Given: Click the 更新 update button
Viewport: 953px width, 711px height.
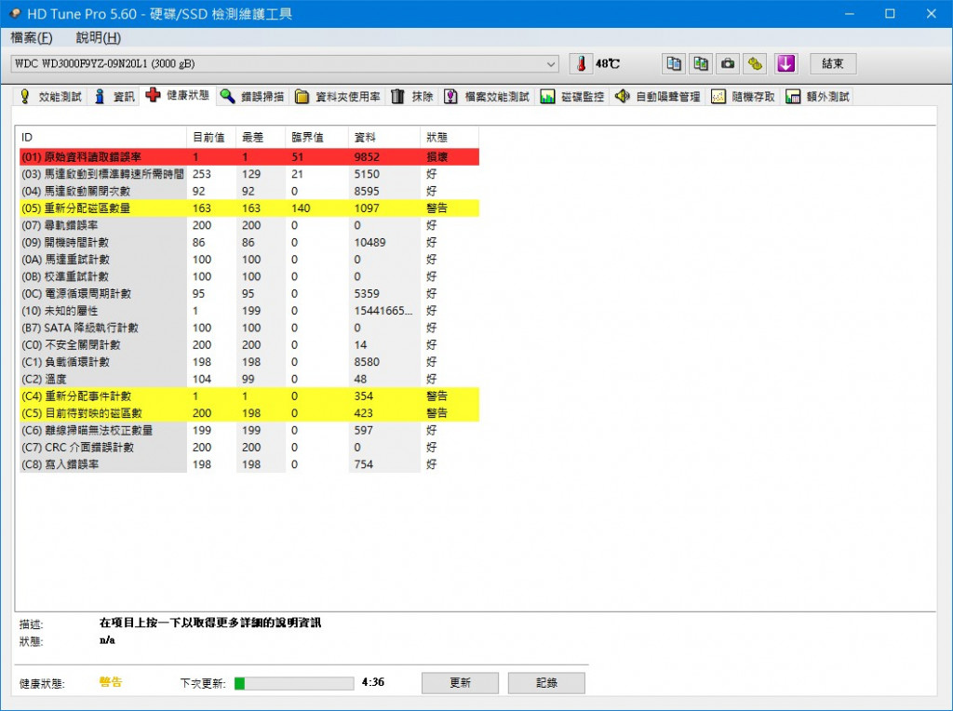Looking at the screenshot, I should coord(460,683).
